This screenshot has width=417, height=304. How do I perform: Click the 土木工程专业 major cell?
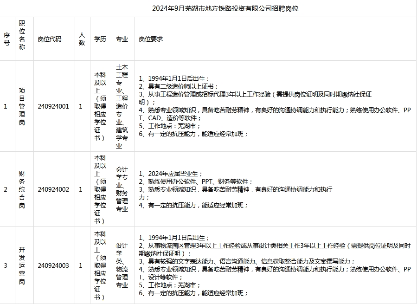tap(122, 106)
